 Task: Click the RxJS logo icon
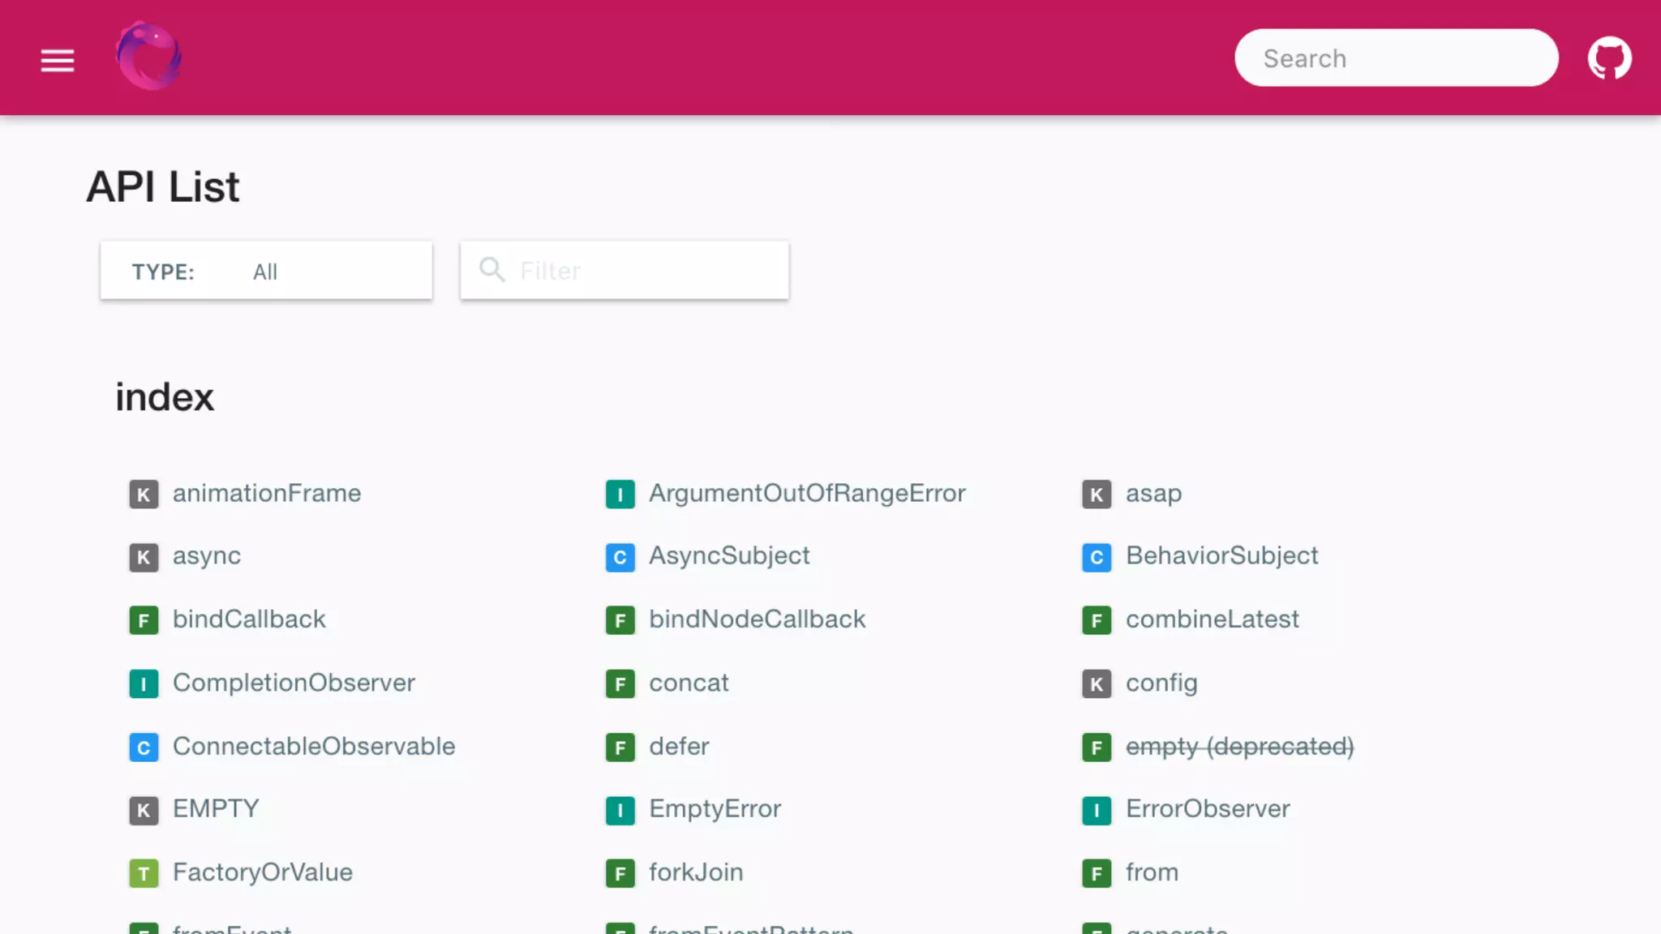(x=148, y=57)
